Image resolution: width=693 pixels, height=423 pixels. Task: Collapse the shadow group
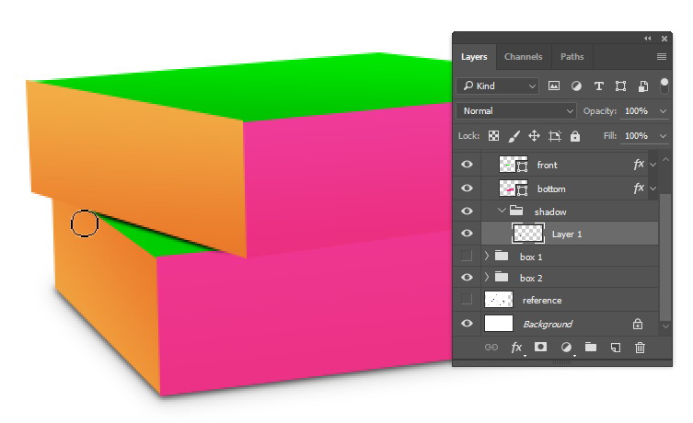coord(502,211)
